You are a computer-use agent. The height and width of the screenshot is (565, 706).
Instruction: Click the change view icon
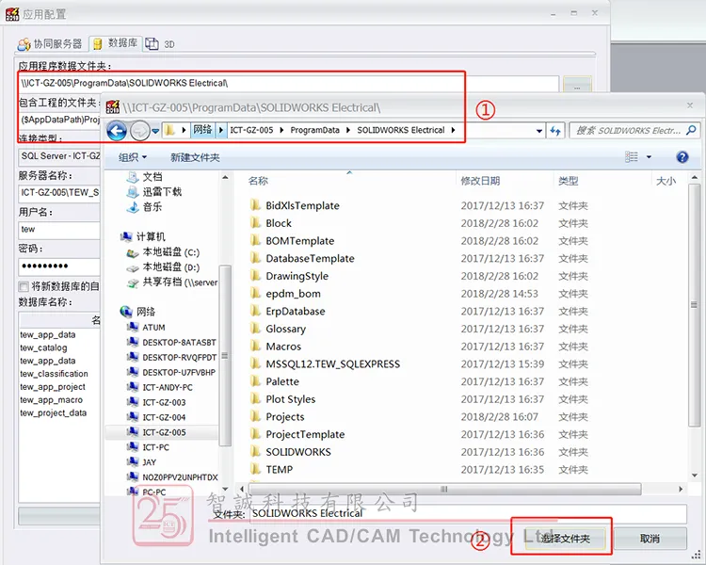pyautogui.click(x=632, y=157)
